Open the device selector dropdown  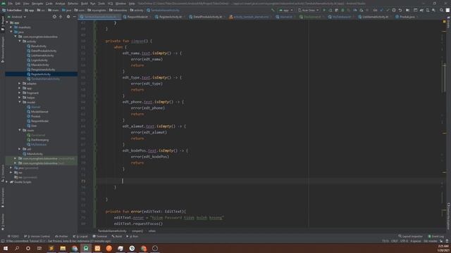[x=309, y=10]
